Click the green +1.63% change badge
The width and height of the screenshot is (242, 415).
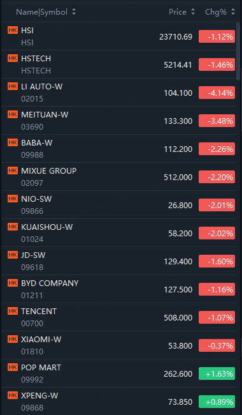click(x=217, y=373)
